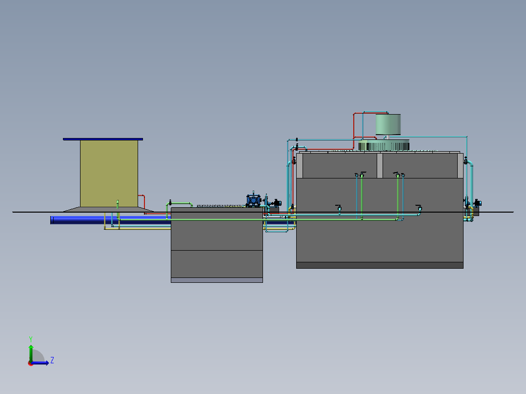The width and height of the screenshot is (526, 394).
Task: Select the olive storage tank body
Action: tap(109, 174)
